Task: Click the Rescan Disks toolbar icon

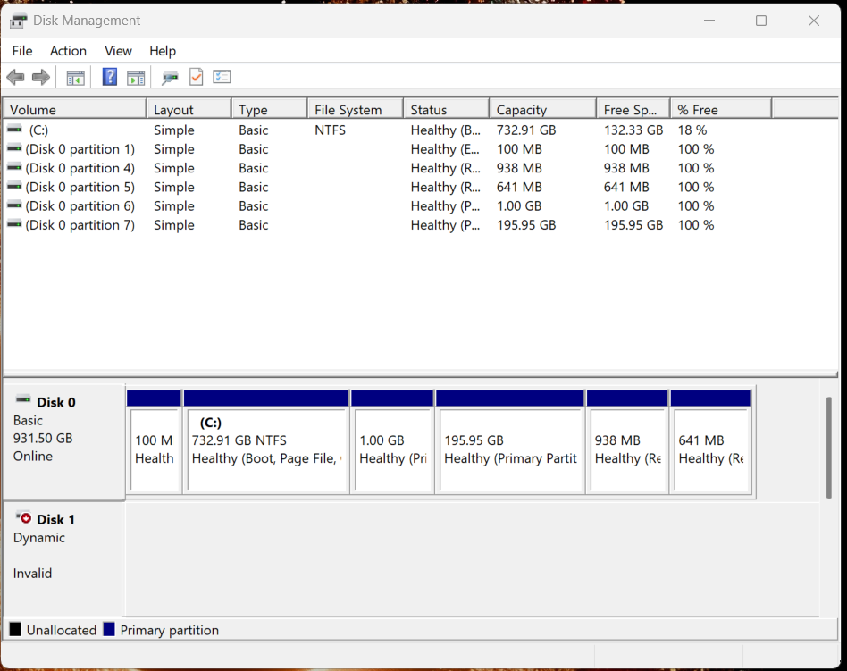Action: click(x=170, y=78)
